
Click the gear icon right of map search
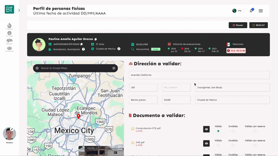(114, 68)
